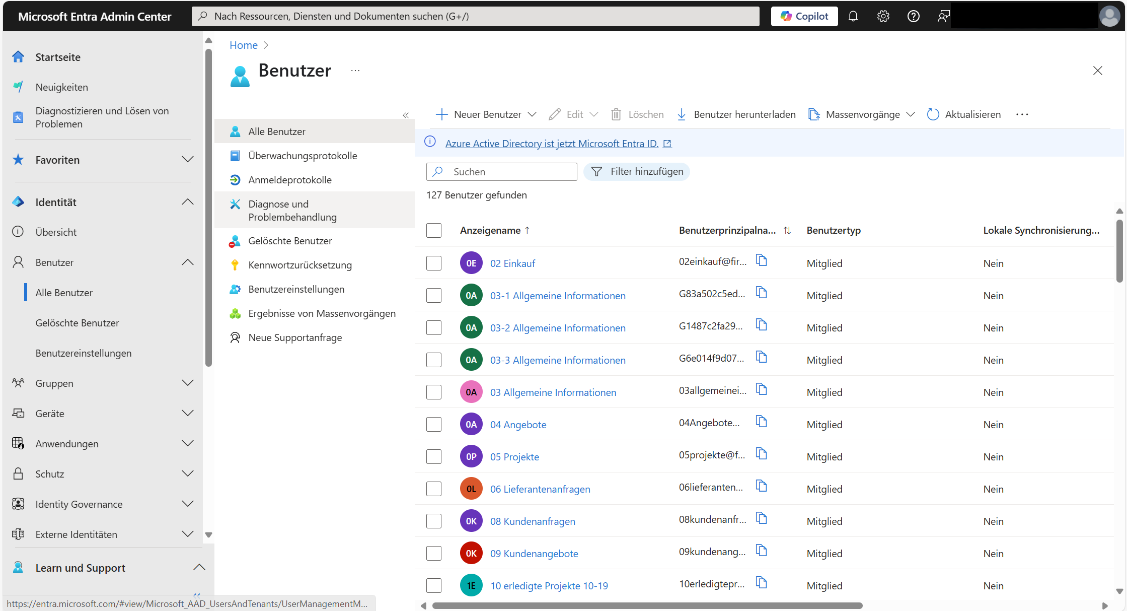Open Diagnose und Problembehandlung
Viewport: 1127px width, 611px height.
click(x=292, y=210)
